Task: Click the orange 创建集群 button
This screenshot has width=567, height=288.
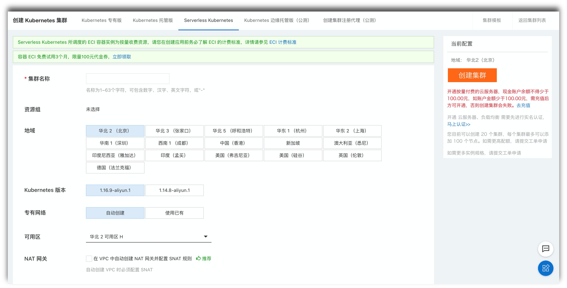Action: click(x=472, y=75)
